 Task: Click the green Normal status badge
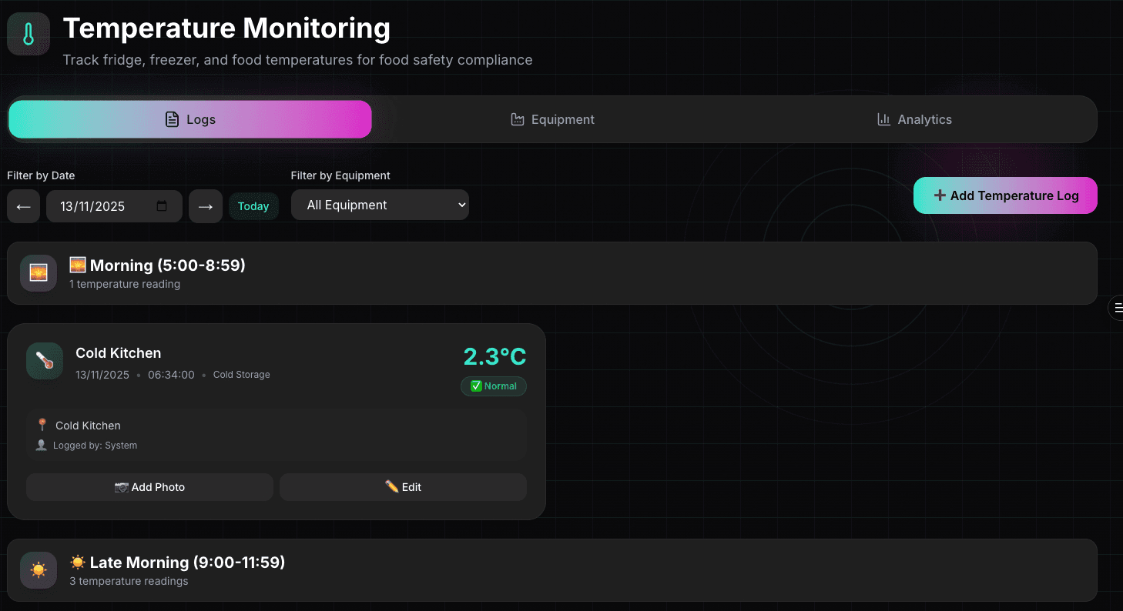[493, 386]
